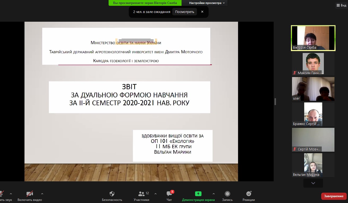Click down arrow below participant videos
348x203 pixels.
(313, 183)
